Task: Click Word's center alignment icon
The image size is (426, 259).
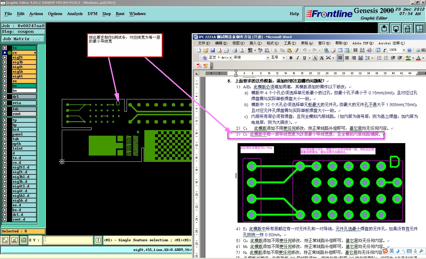Action: 347,58
